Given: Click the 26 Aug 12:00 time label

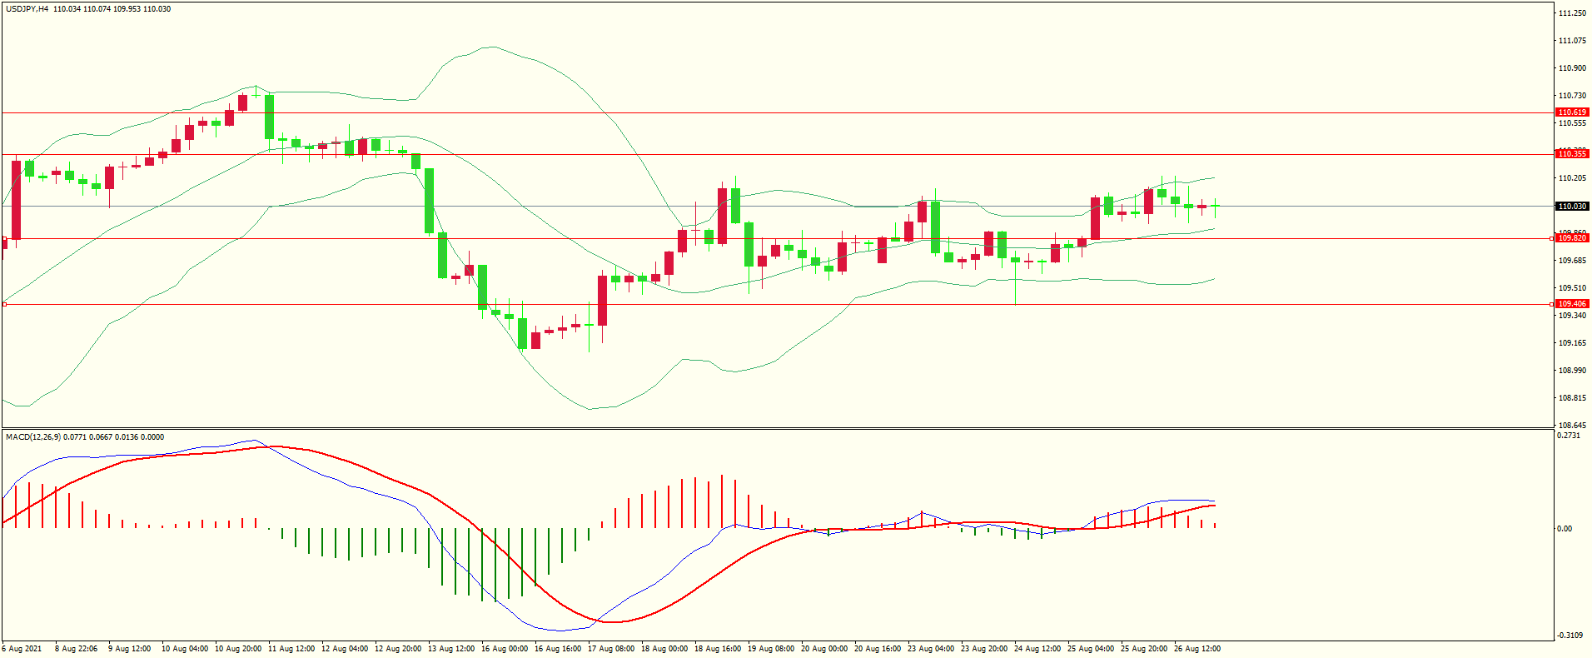Looking at the screenshot, I should tap(1197, 649).
